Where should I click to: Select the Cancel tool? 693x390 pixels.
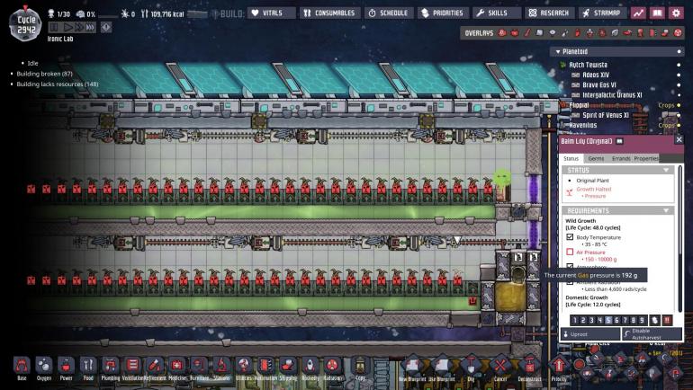click(500, 367)
